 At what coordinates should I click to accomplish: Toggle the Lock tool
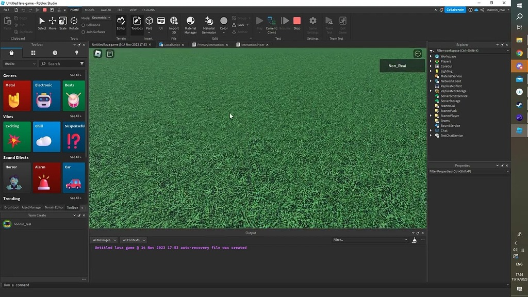pyautogui.click(x=237, y=25)
